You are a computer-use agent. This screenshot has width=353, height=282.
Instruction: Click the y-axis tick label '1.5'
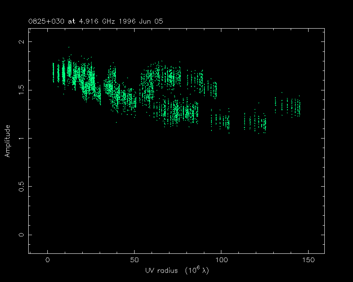(x=21, y=90)
